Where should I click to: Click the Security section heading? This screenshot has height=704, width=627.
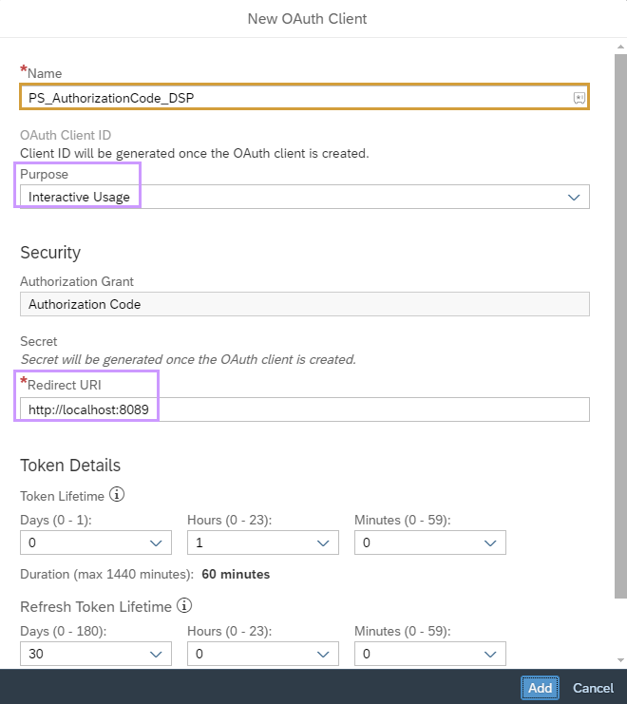[x=50, y=253]
